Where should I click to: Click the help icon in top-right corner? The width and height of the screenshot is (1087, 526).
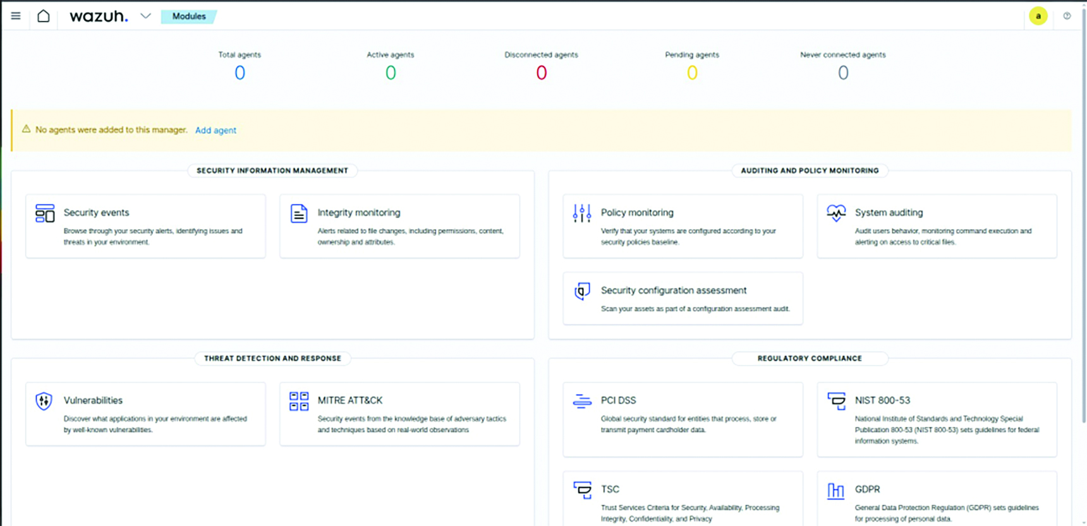(1067, 16)
